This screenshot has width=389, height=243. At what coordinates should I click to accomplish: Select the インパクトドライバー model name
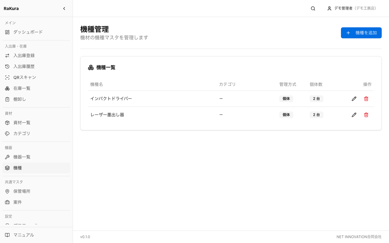(x=111, y=99)
